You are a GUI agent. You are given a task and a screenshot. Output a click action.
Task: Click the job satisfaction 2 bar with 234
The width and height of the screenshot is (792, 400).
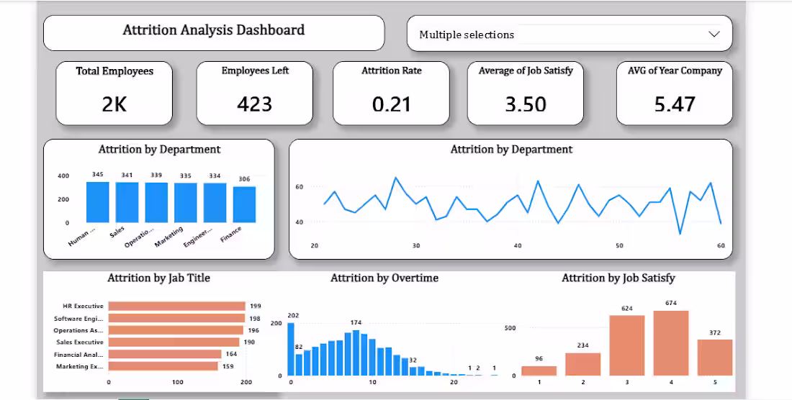[583, 364]
